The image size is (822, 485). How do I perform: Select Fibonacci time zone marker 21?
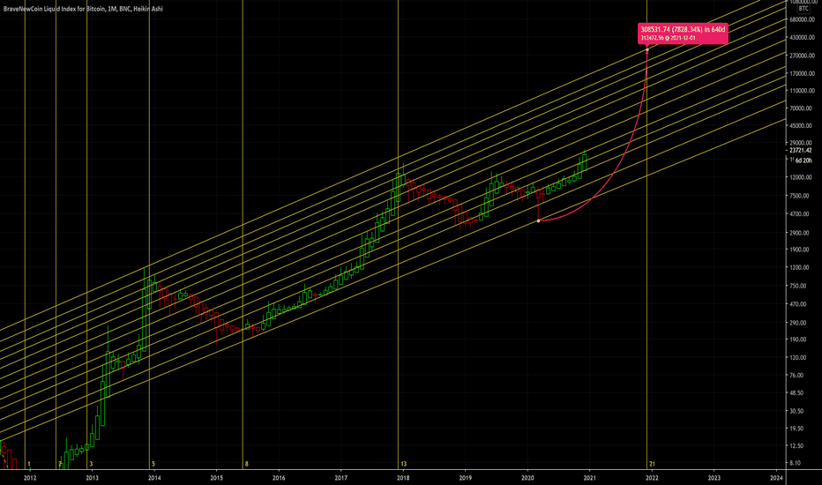coord(652,464)
